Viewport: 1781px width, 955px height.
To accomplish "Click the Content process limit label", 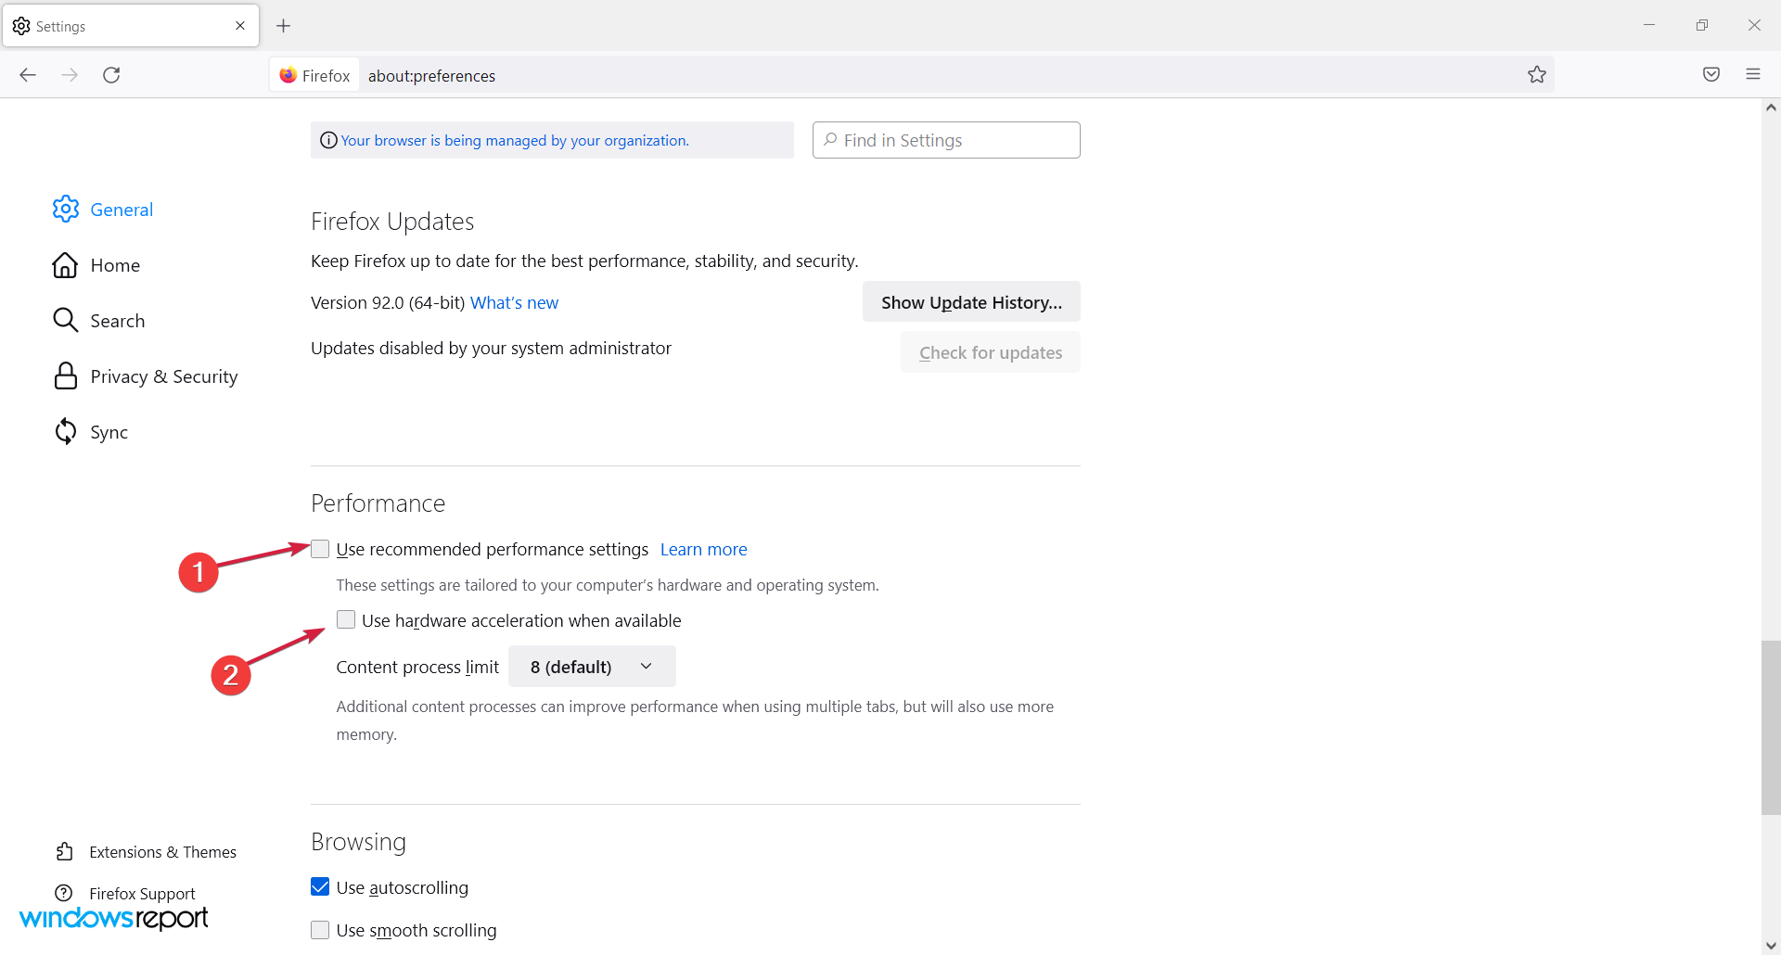I will 417,667.
